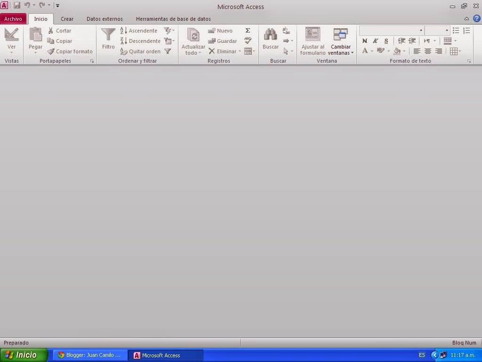The width and height of the screenshot is (482, 362).
Task: Open the Datos externos tab
Action: coord(104,19)
